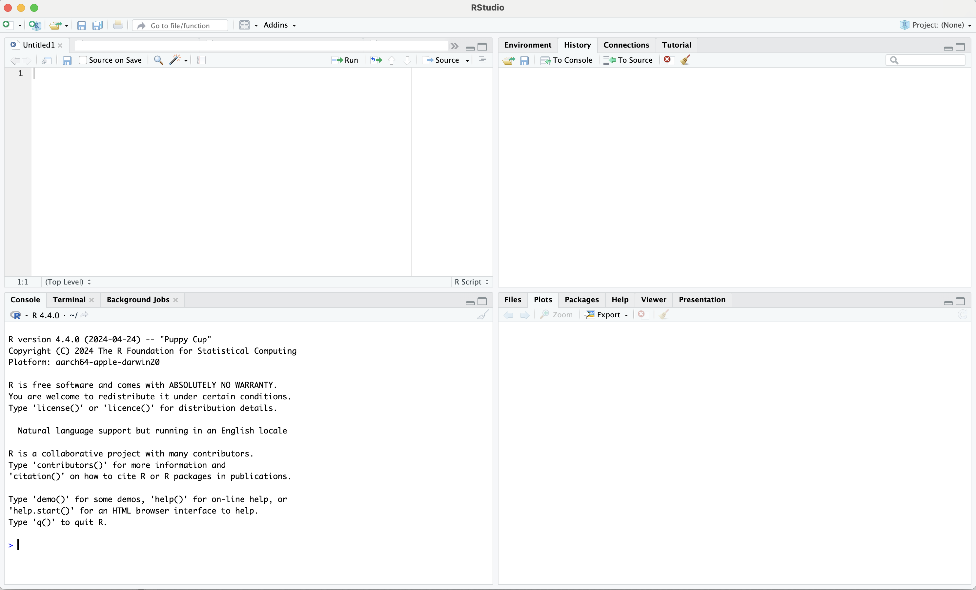Click the editor Save document icon
This screenshot has width=976, height=590.
pyautogui.click(x=67, y=60)
